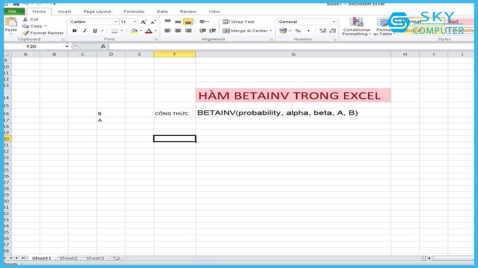Apply the yellow fill color bucket
This screenshot has height=268, width=478.
[x=134, y=31]
